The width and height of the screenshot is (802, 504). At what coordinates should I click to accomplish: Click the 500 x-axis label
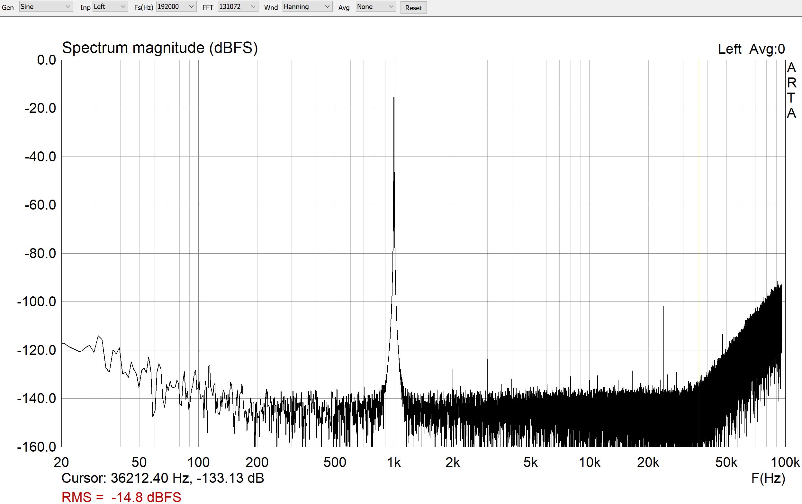coord(335,462)
